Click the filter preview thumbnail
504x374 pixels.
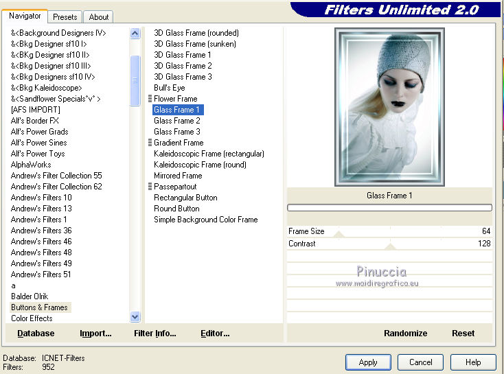click(x=389, y=107)
